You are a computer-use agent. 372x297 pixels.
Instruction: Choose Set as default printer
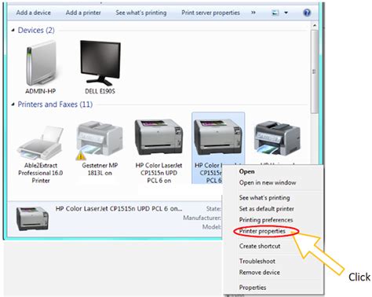point(266,209)
